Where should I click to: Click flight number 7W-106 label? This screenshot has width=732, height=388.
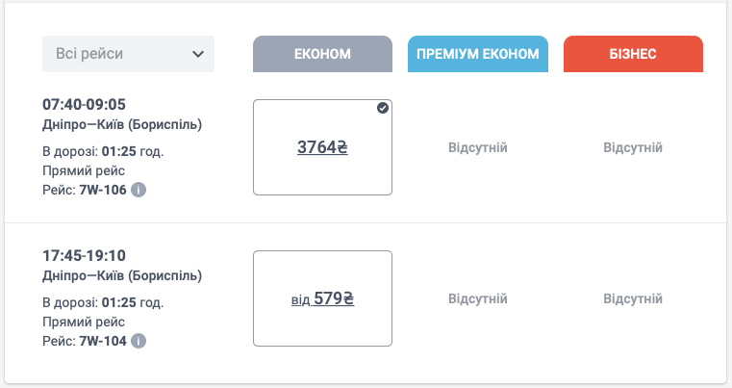103,190
